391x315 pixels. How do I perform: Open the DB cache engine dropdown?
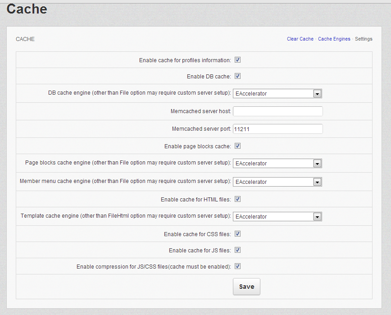coord(277,94)
